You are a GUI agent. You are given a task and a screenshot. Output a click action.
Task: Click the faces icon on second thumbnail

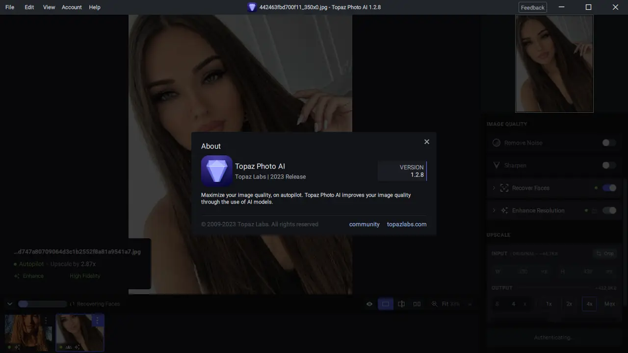pos(69,347)
